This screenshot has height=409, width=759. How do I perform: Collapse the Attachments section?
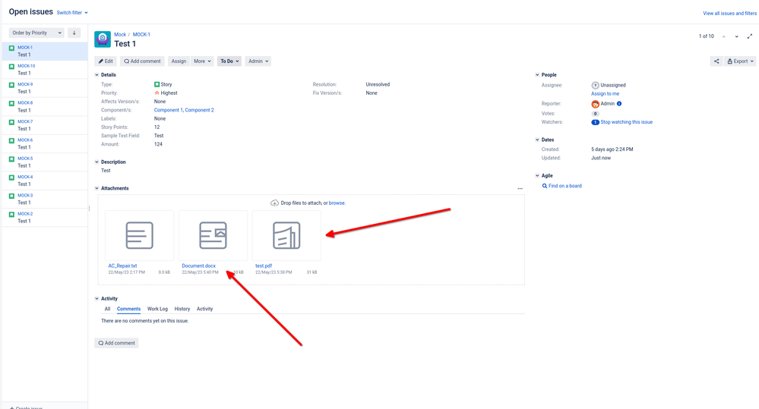tap(96, 188)
